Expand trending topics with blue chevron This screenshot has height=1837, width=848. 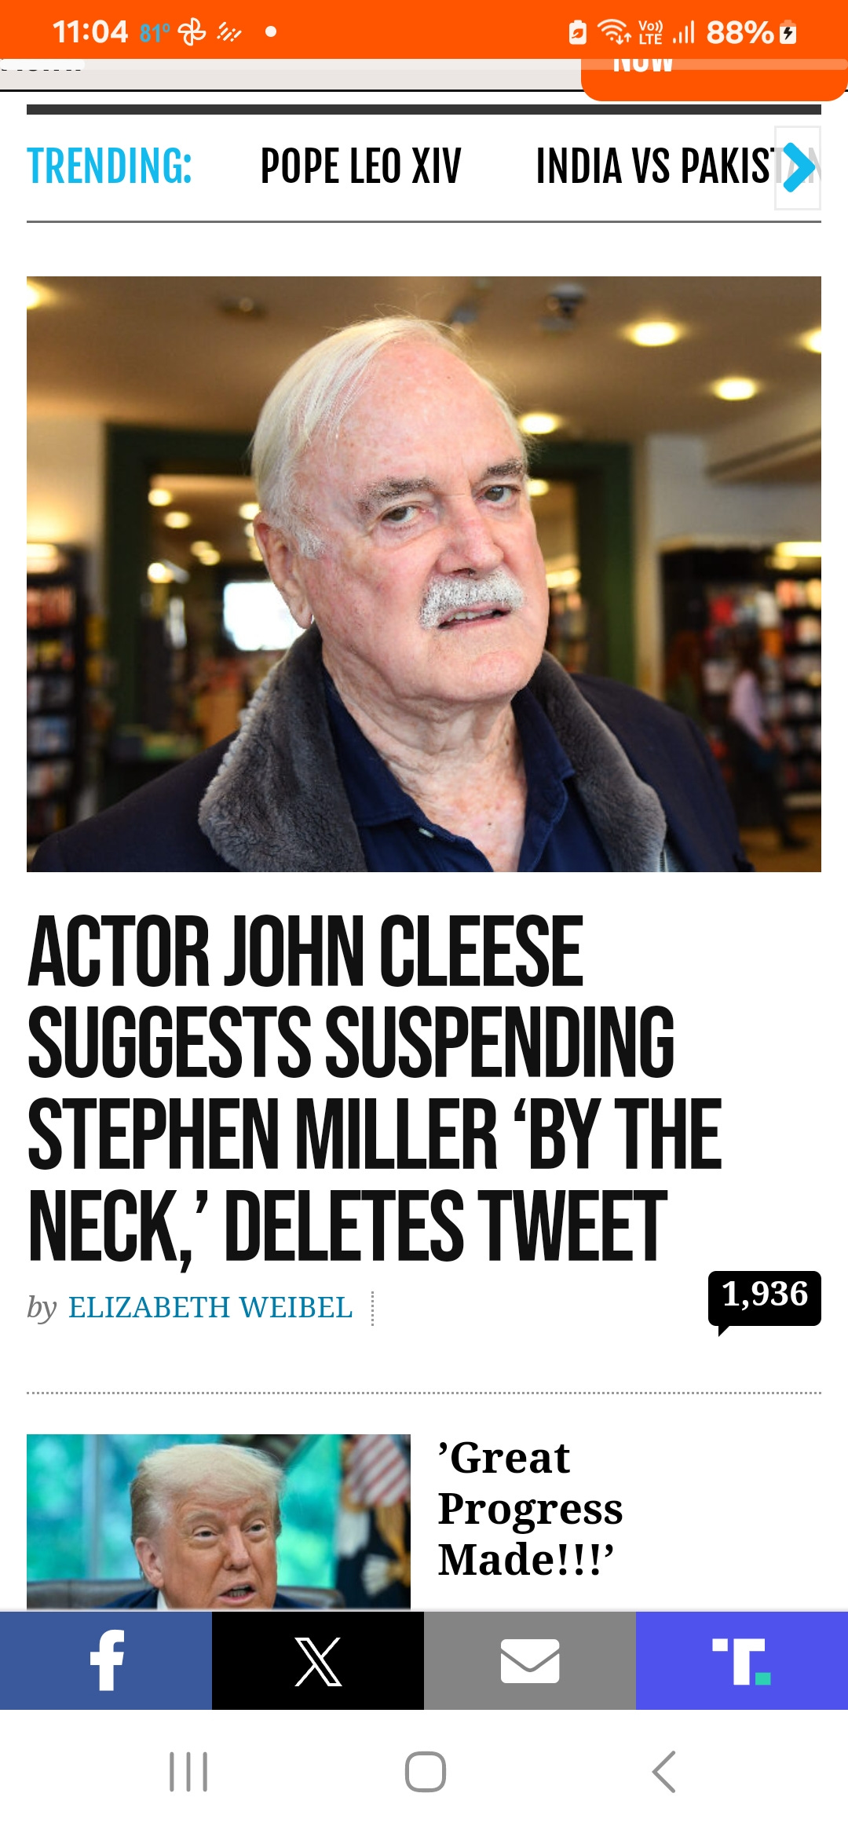click(x=799, y=167)
